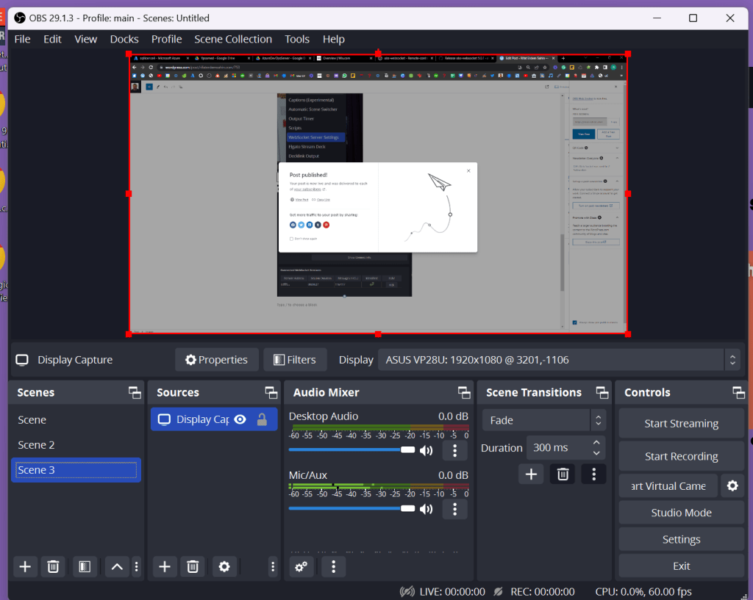Click the LIVE 00:00:00 status indicator
The height and width of the screenshot is (600, 753).
(x=443, y=592)
